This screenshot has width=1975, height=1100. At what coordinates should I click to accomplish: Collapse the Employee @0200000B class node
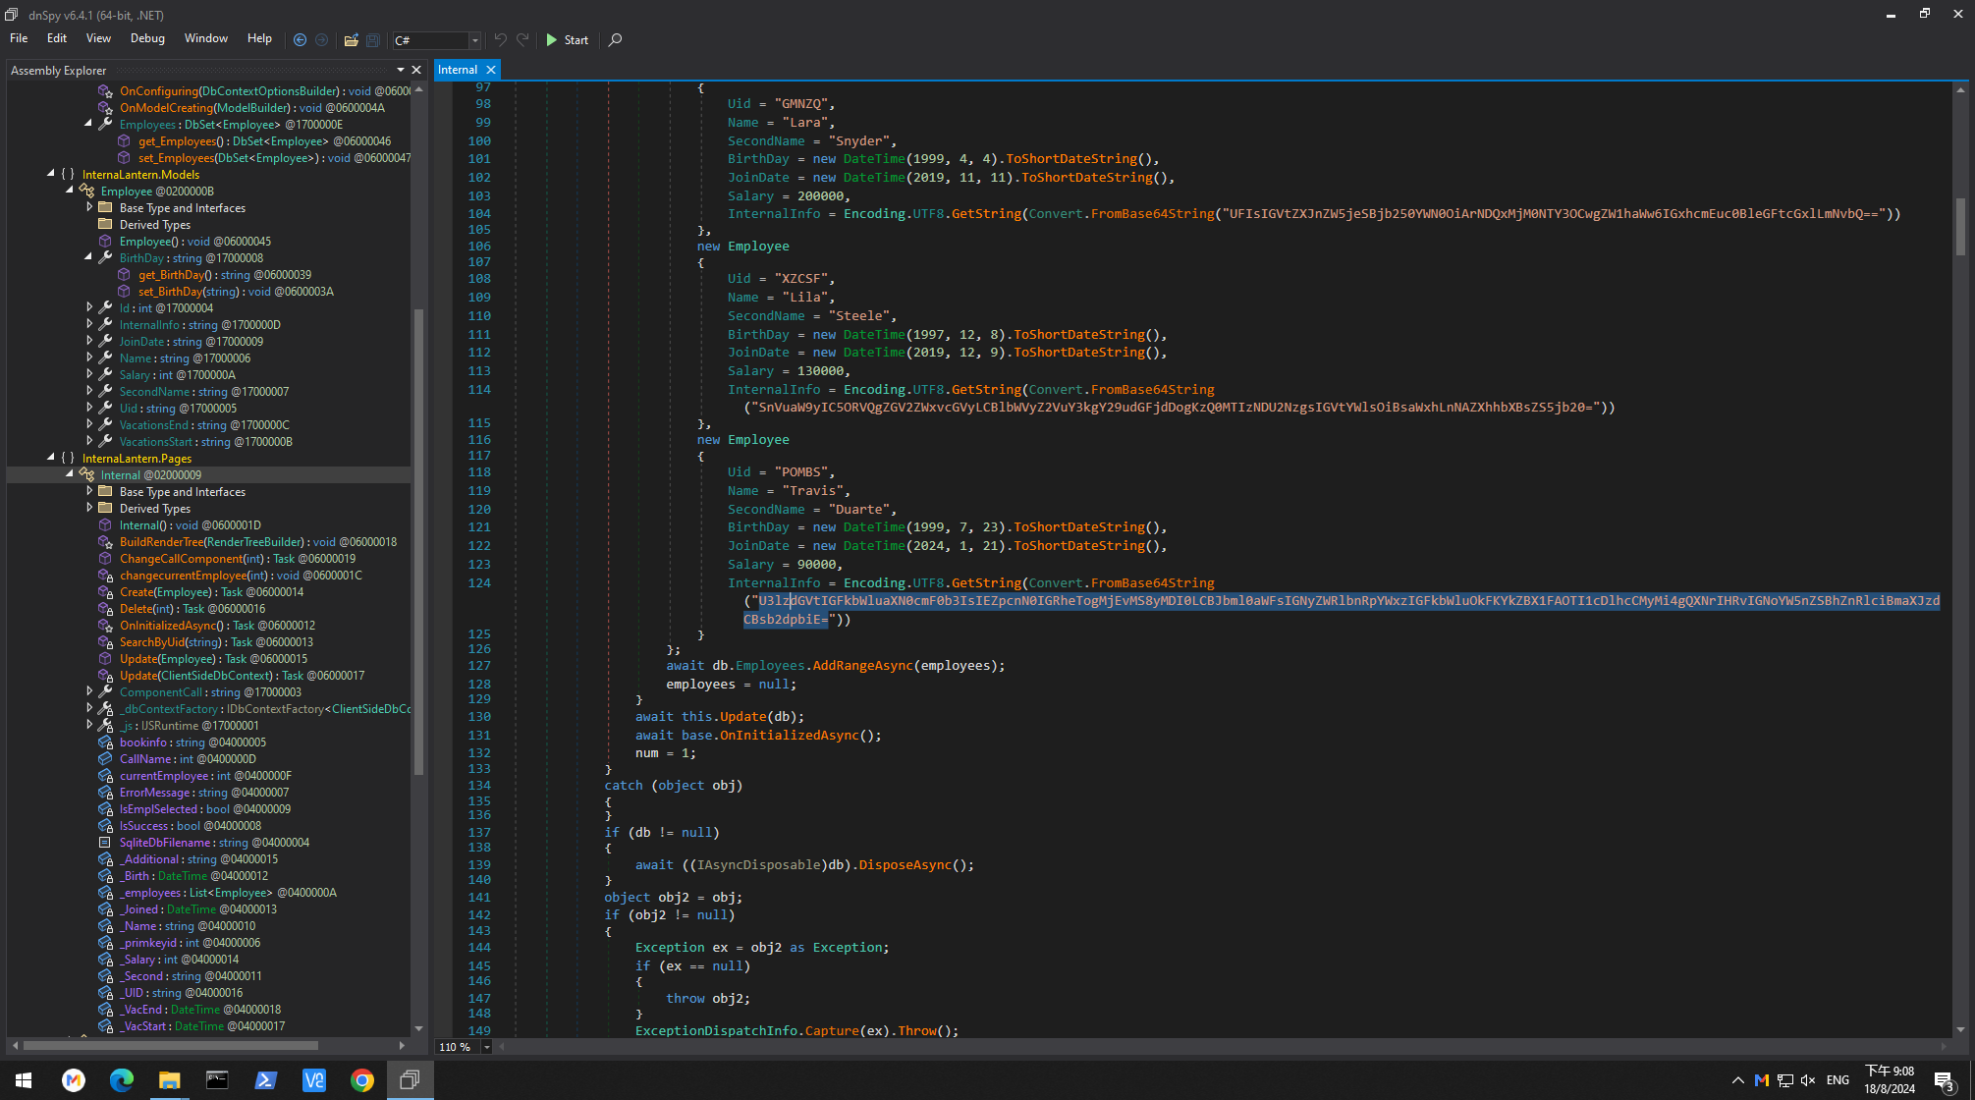pyautogui.click(x=70, y=191)
